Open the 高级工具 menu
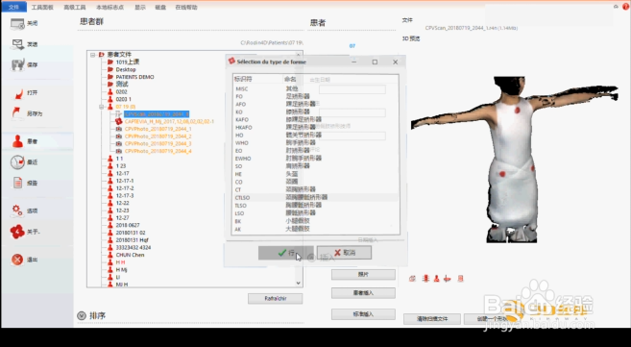 pyautogui.click(x=75, y=8)
